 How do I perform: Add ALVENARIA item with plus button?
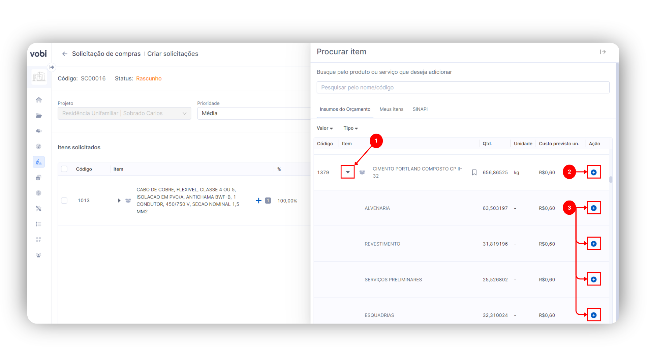(594, 208)
